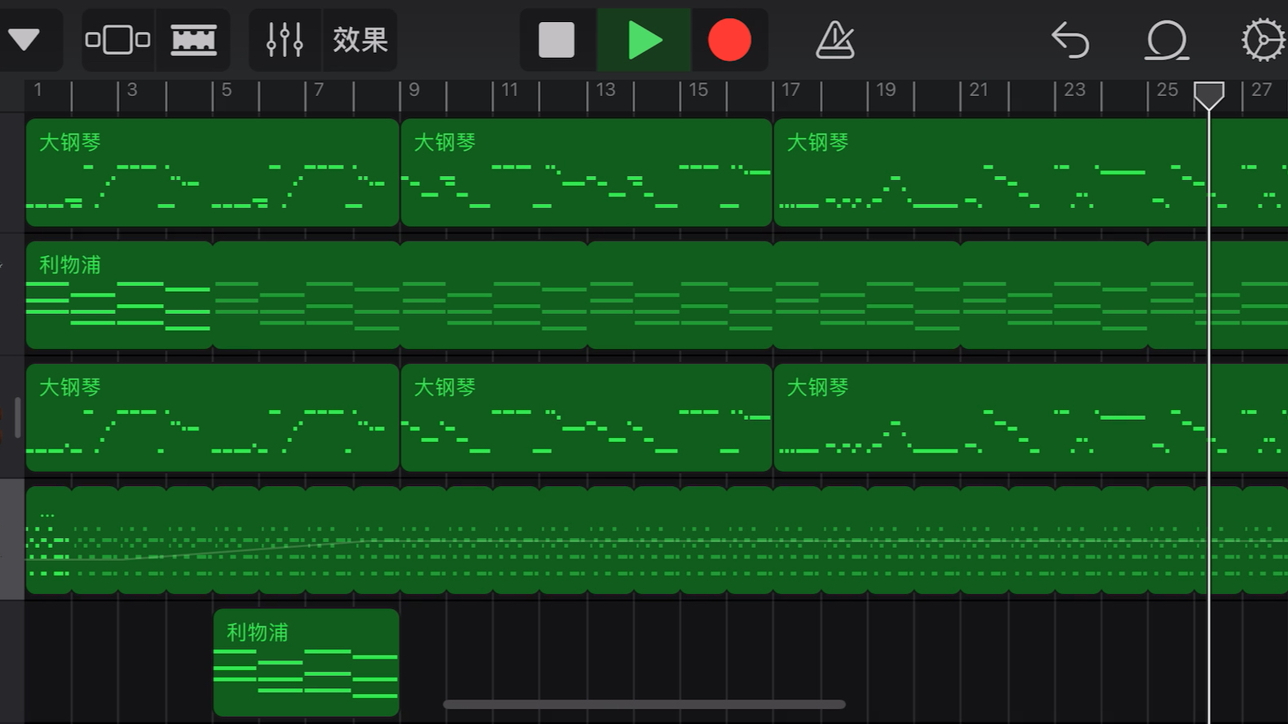Start playback with the green play button

tap(644, 40)
